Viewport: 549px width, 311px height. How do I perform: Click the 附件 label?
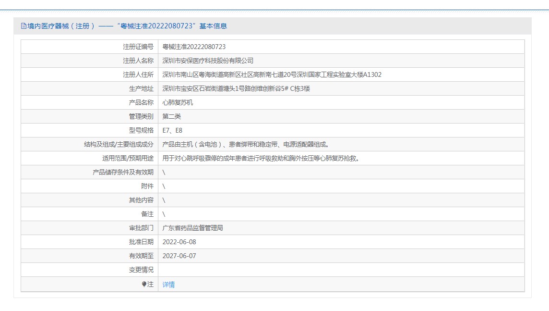[x=147, y=186]
